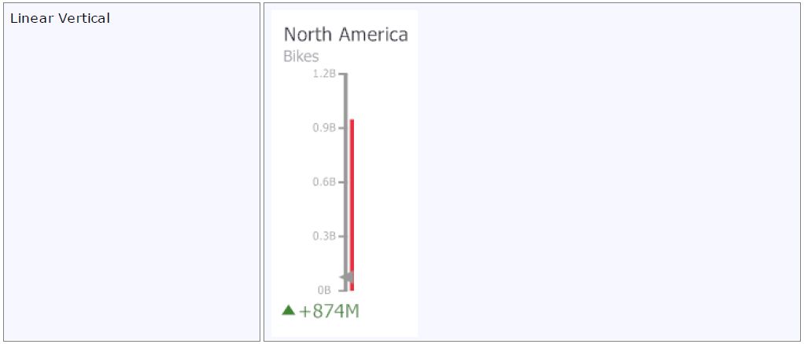Click the 0.9B tick mark on scale

[341, 127]
